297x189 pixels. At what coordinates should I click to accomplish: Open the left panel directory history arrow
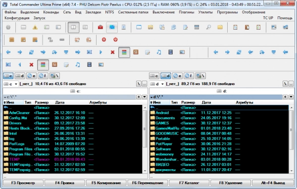tap(145, 97)
